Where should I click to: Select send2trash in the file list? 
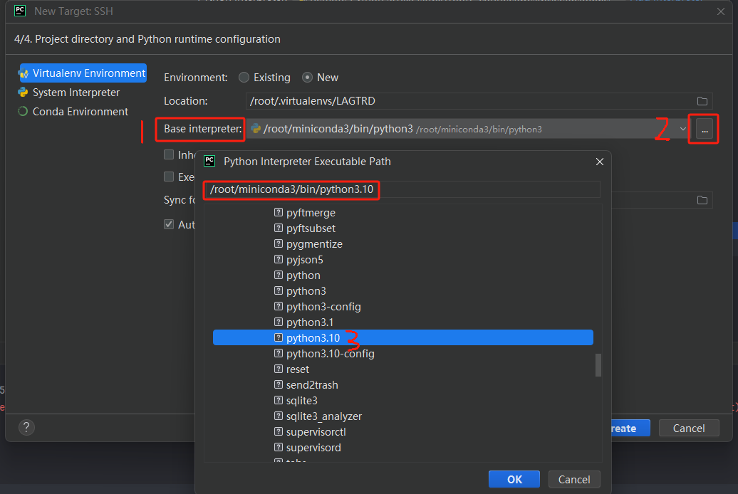pyautogui.click(x=312, y=385)
